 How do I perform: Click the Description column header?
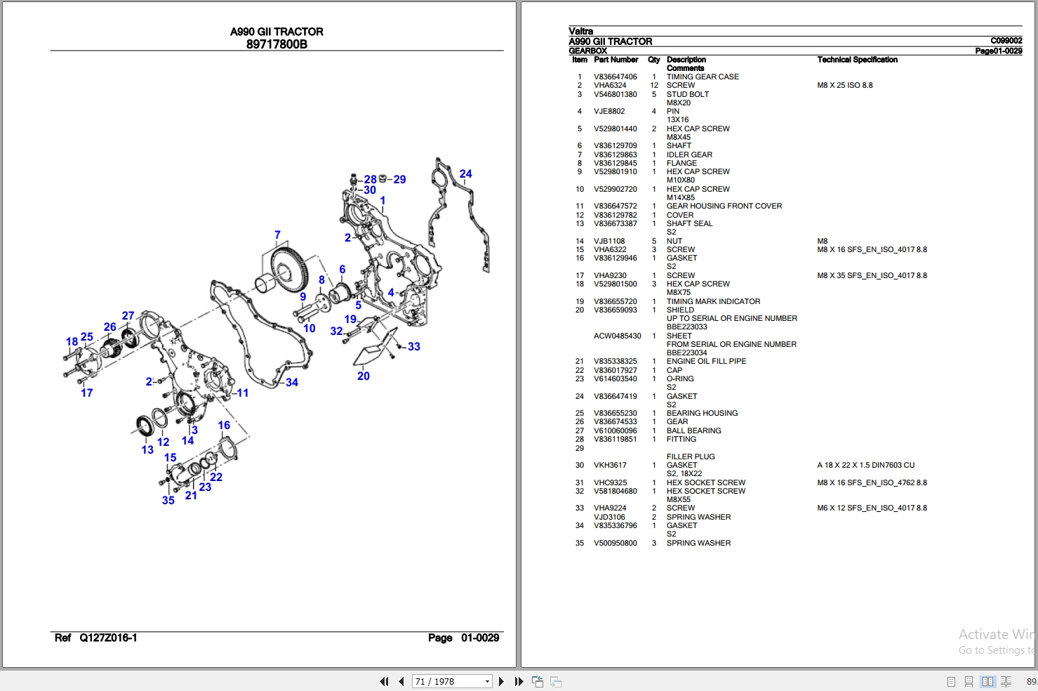(x=686, y=60)
